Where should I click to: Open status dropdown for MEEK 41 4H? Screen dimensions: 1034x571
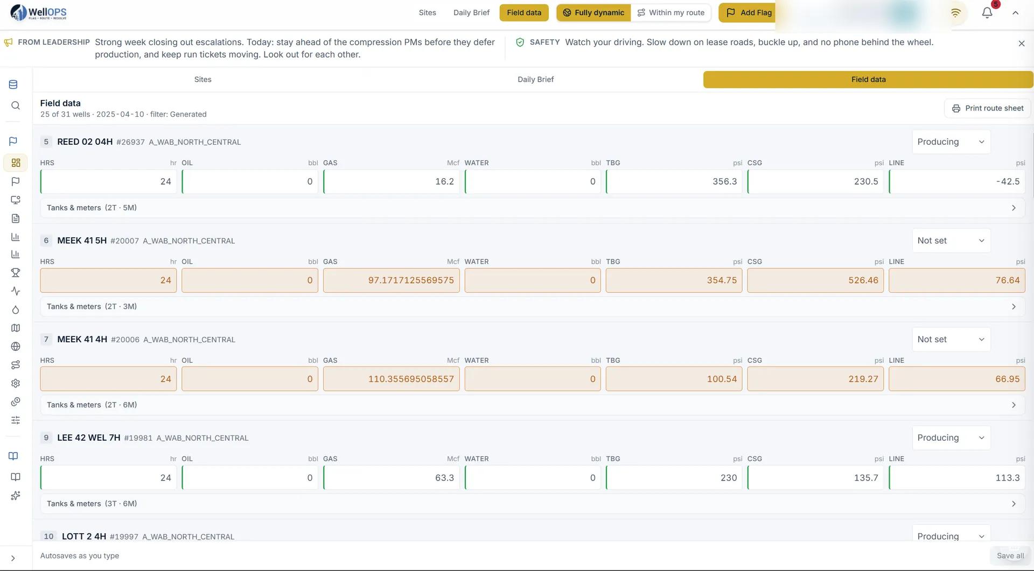[951, 340]
